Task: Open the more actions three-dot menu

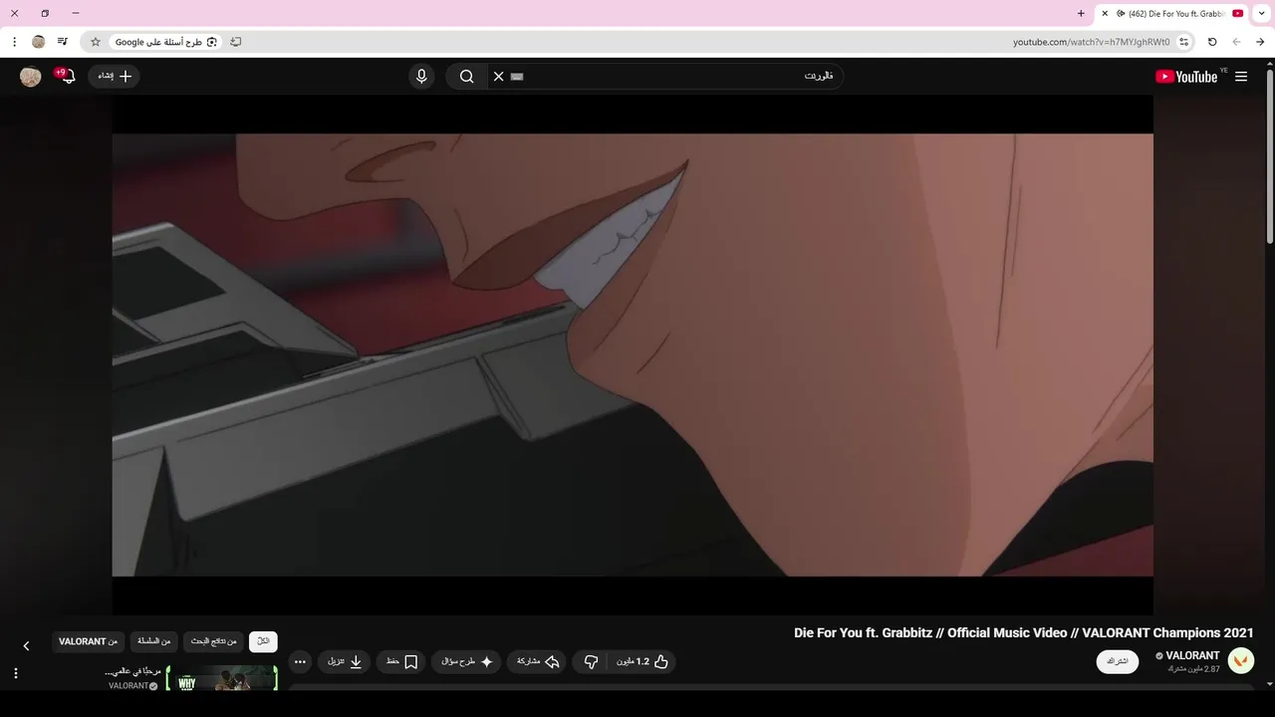Action: click(x=300, y=661)
